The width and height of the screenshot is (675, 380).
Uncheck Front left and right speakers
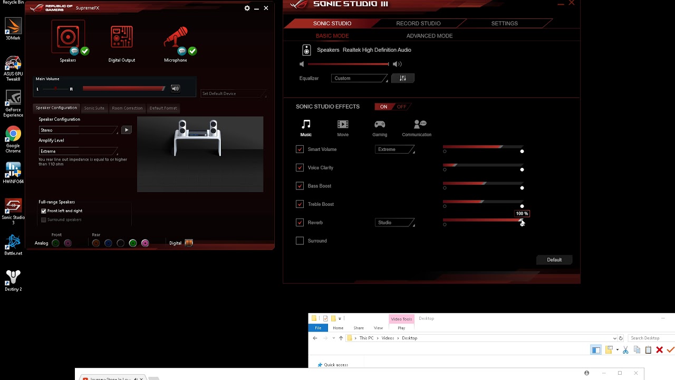pos(44,211)
